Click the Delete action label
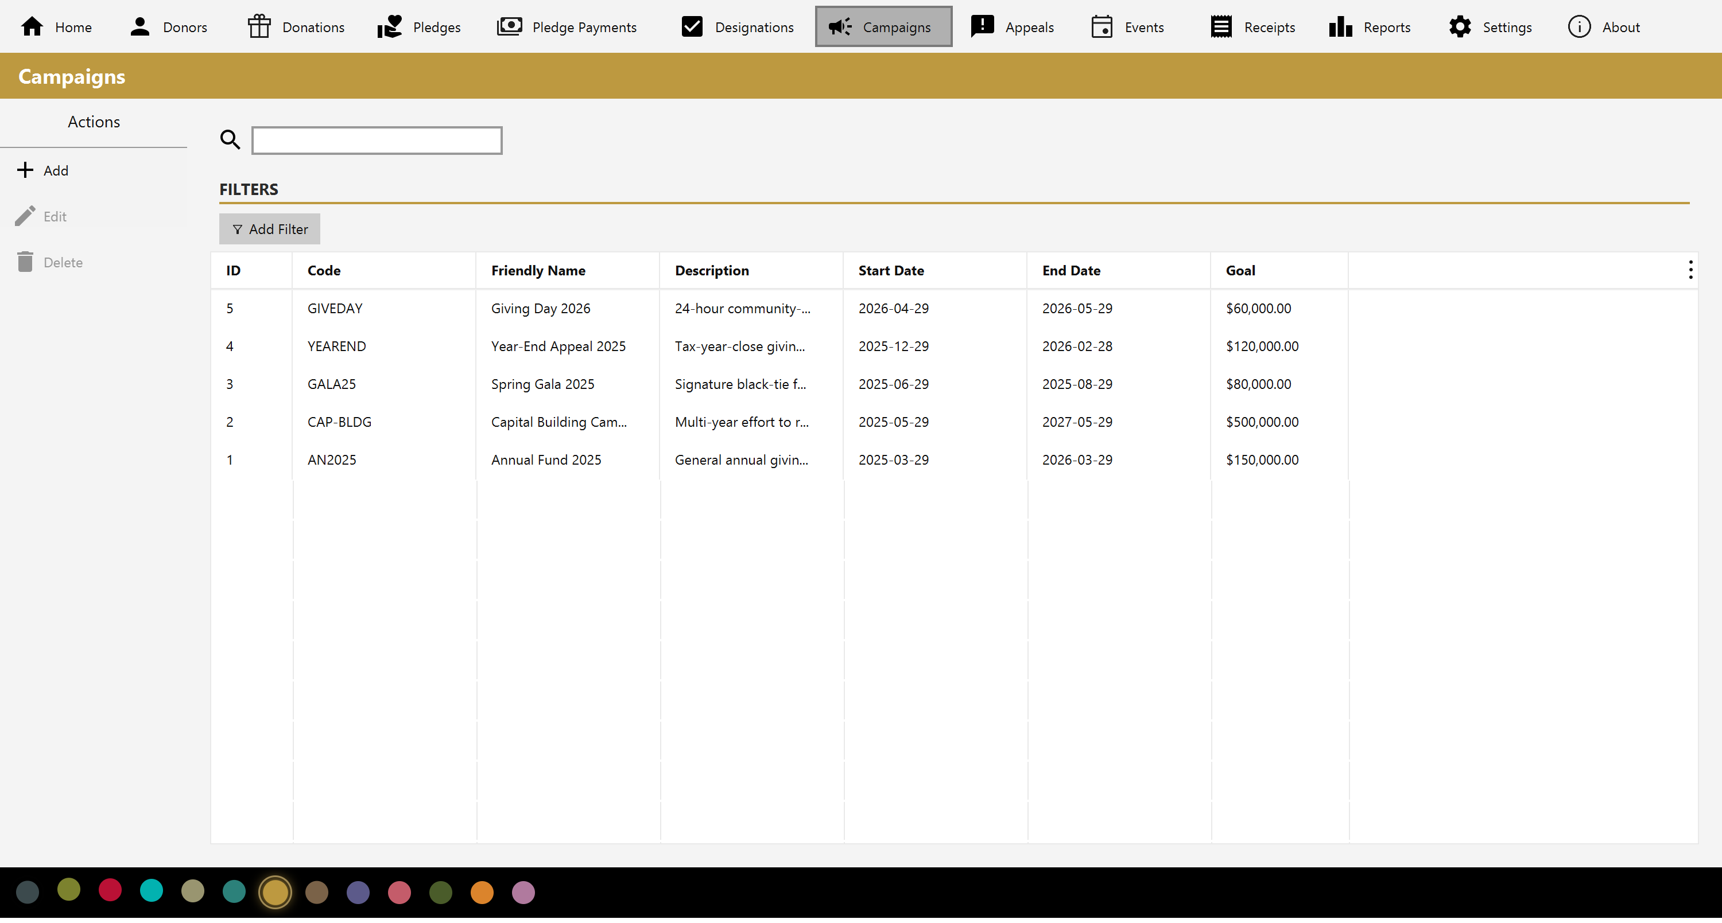Viewport: 1722px width, 923px height. coord(63,263)
